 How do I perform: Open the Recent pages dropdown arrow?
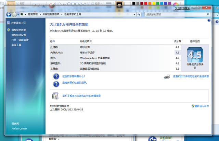point(18,14)
